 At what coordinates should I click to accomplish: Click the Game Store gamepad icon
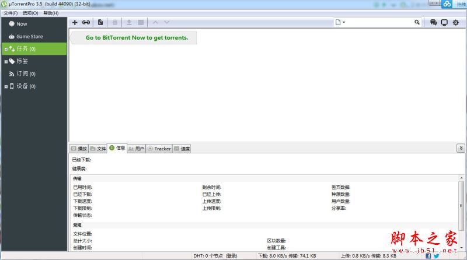tap(12, 37)
